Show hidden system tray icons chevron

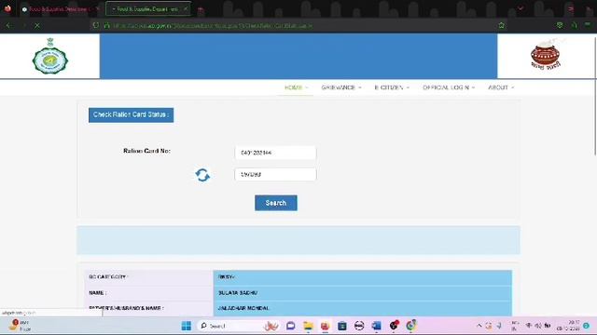pyautogui.click(x=479, y=326)
